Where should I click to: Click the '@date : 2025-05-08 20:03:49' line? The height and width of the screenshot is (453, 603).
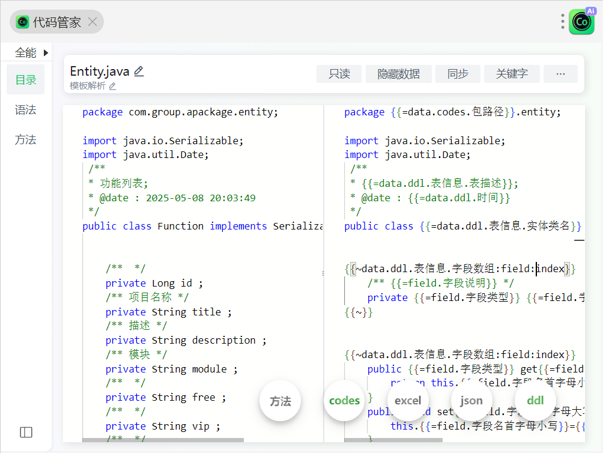(172, 198)
